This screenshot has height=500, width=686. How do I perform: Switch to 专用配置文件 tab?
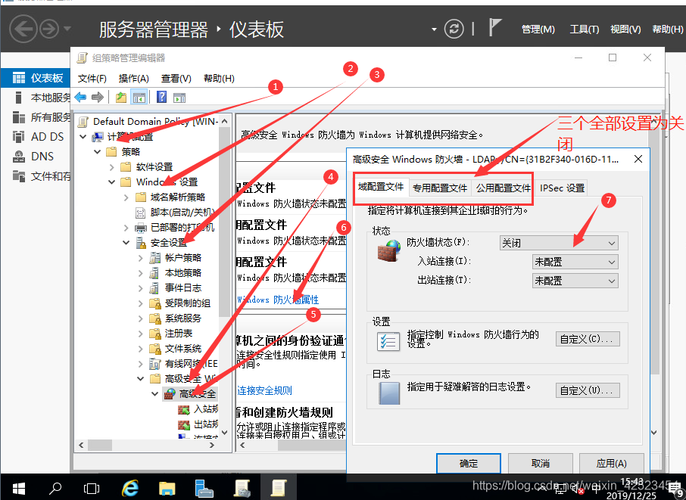point(440,188)
